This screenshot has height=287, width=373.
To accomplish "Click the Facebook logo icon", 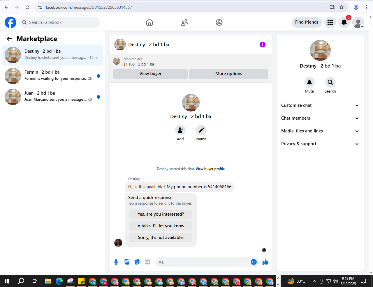I will pyautogui.click(x=10, y=22).
